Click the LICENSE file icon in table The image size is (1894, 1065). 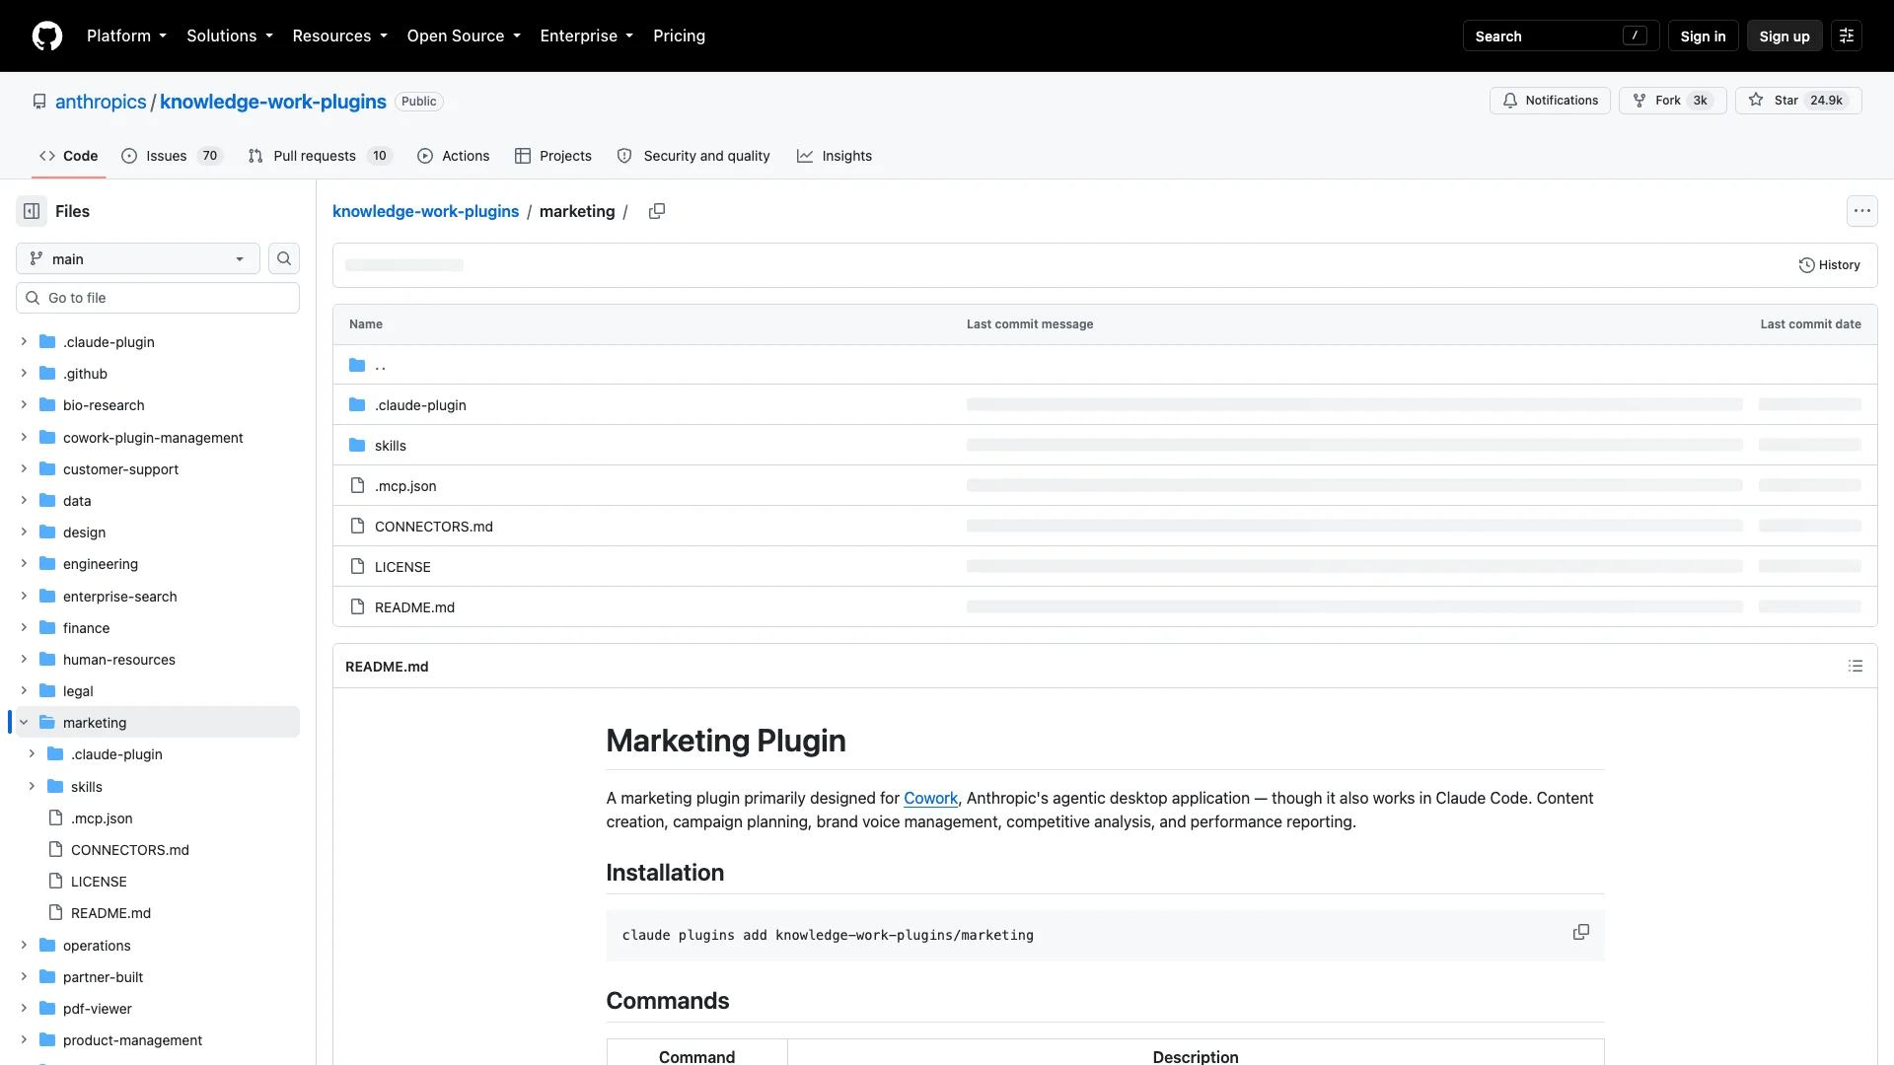pos(357,566)
